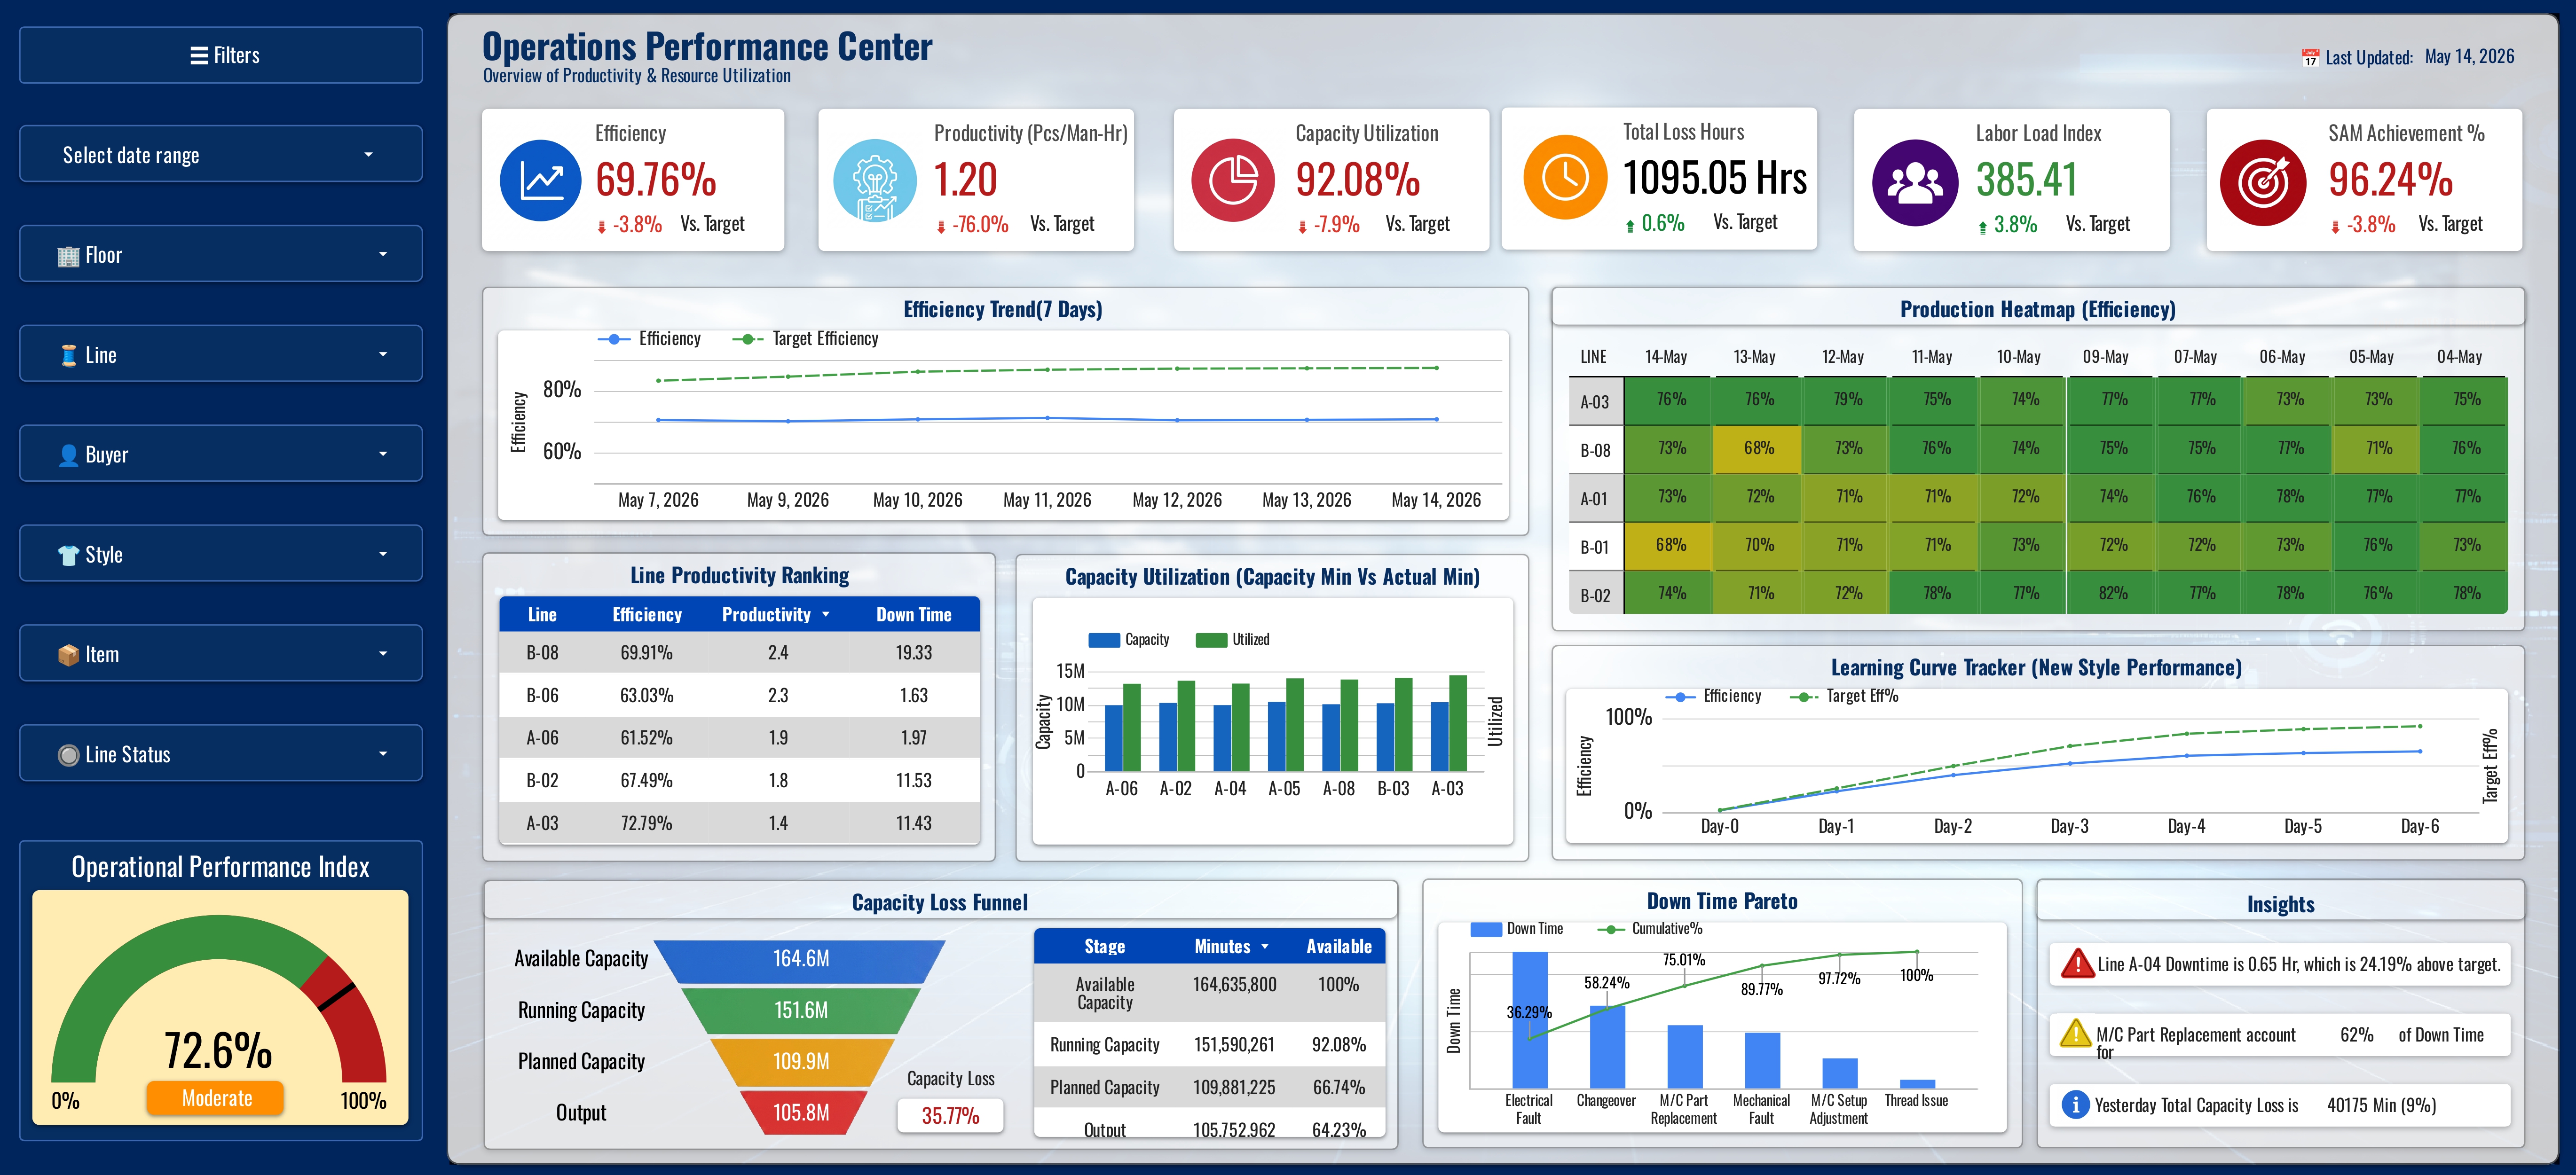Click the yellow 68% heatmap cell for B-08
This screenshot has width=2576, height=1175.
click(1759, 449)
